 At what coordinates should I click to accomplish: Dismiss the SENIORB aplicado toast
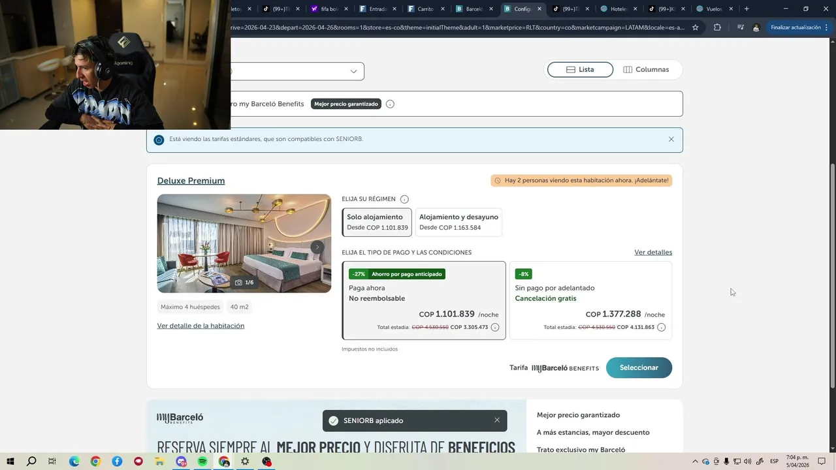point(497,420)
